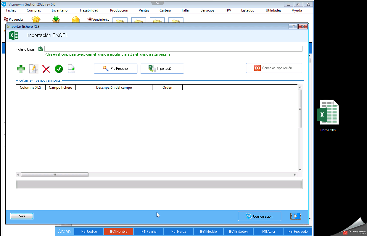
Task: Open the Ventas menu
Action: pyautogui.click(x=144, y=10)
